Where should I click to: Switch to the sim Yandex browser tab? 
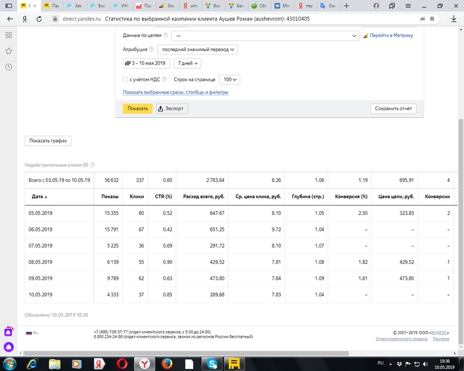(190, 6)
